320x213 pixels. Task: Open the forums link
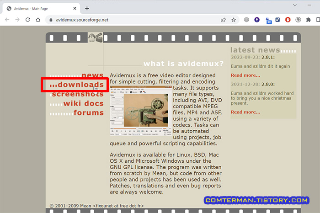(89, 112)
